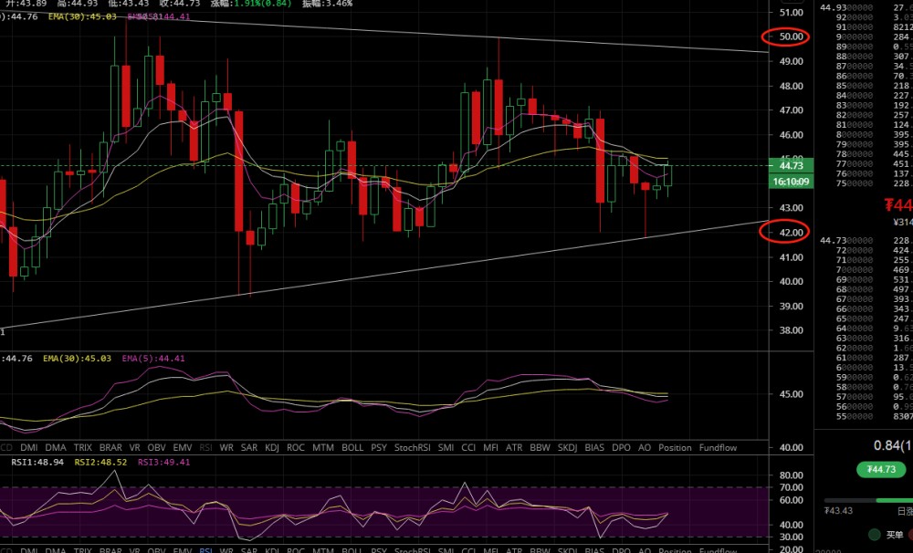
Task: Select TRIX indicator above the RSI panel
Action: pyautogui.click(x=83, y=448)
